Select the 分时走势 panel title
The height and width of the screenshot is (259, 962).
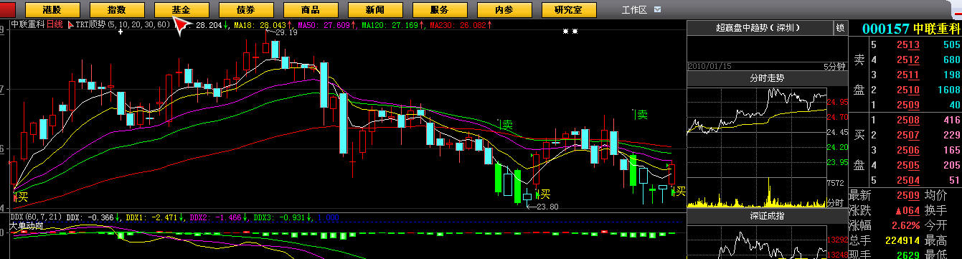[766, 77]
